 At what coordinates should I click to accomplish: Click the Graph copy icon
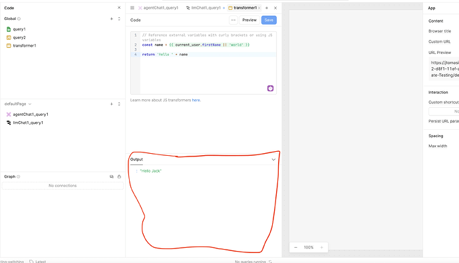click(112, 176)
